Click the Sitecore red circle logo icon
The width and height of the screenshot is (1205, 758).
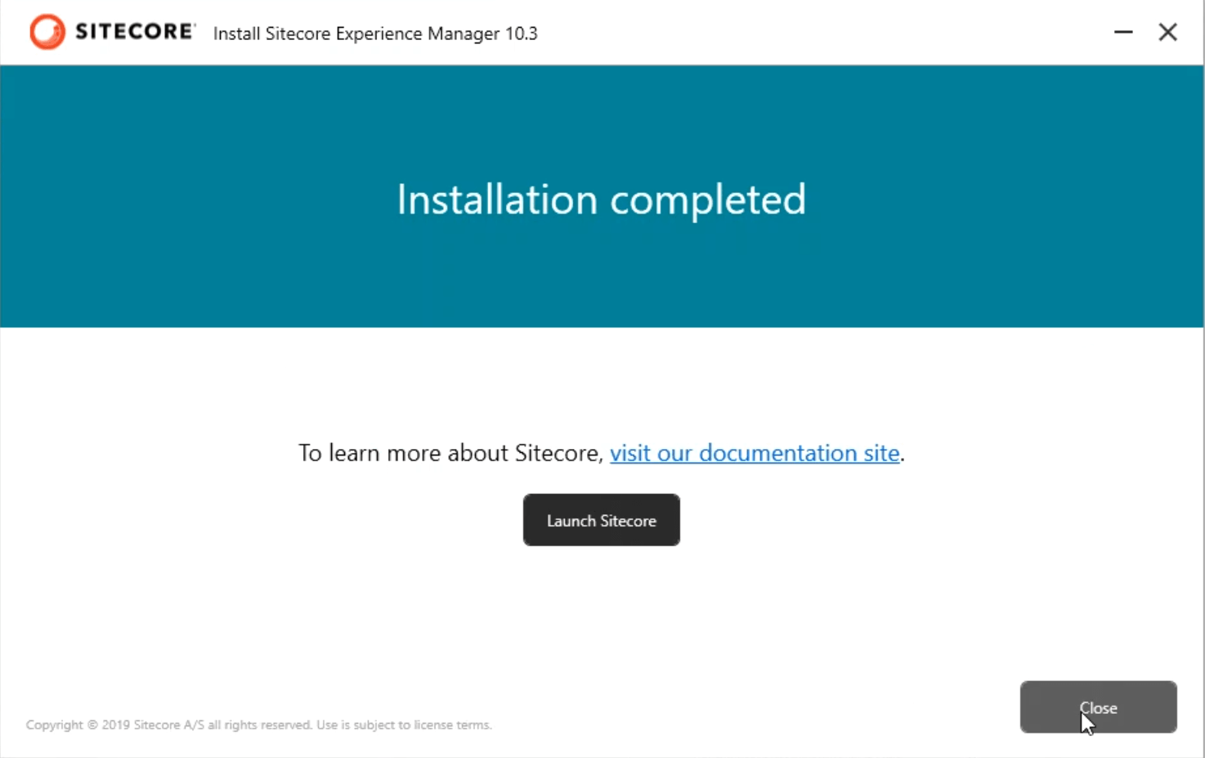[47, 32]
